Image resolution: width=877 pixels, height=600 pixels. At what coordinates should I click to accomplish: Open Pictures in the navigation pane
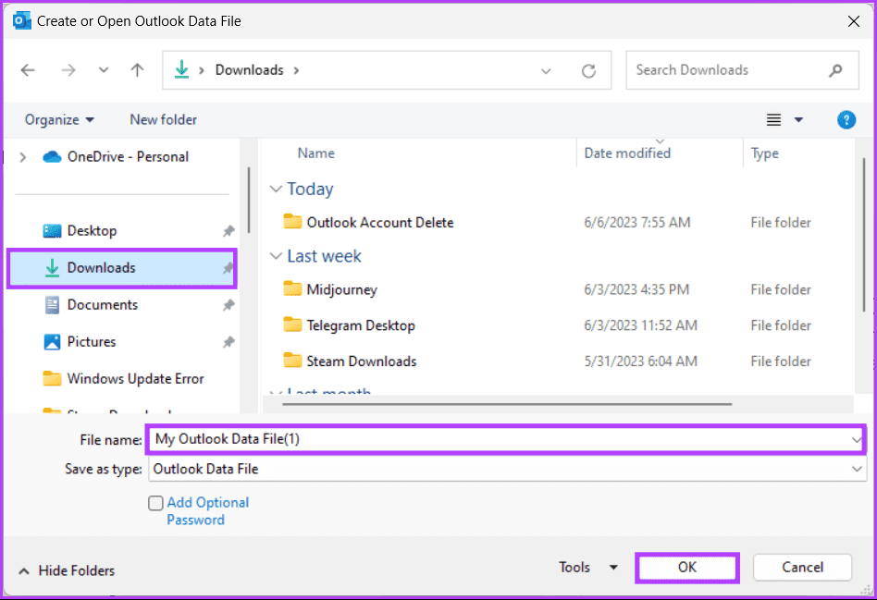tap(80, 342)
